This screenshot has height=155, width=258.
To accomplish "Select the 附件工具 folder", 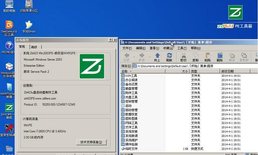I will (129, 93).
